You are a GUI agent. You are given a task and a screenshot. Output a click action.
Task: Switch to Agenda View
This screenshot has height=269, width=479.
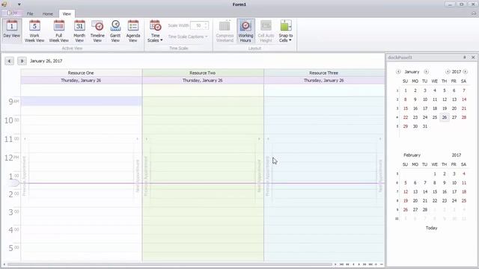(133, 31)
